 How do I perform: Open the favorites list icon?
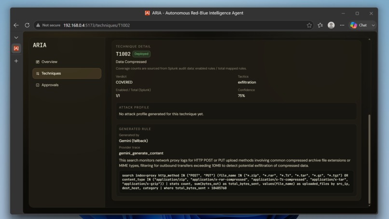320,25
